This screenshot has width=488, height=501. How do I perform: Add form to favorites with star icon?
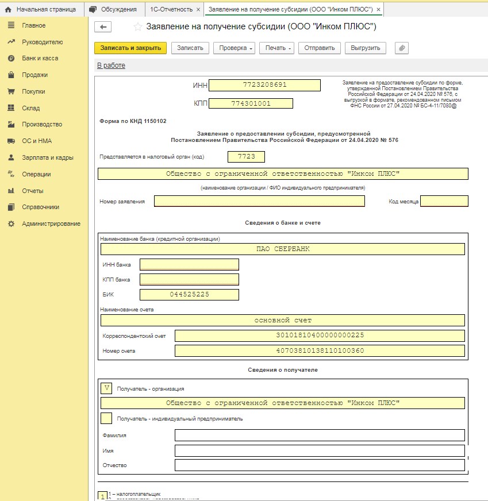tap(138, 27)
